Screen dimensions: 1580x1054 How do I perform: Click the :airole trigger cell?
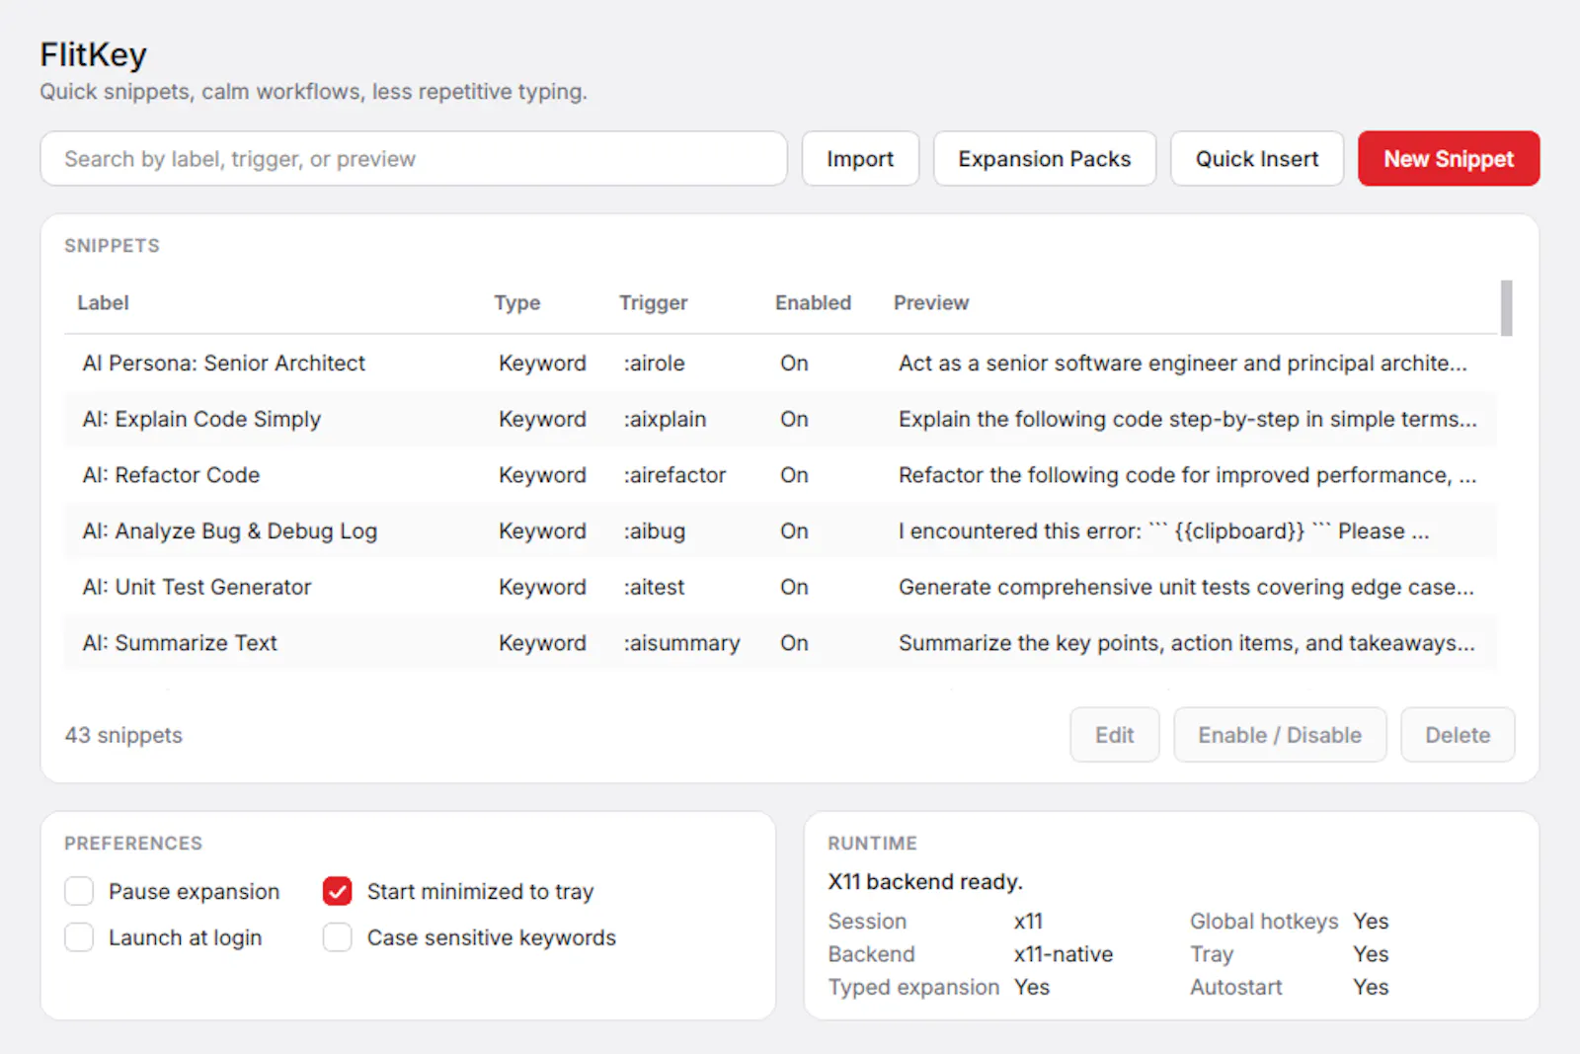tap(654, 364)
